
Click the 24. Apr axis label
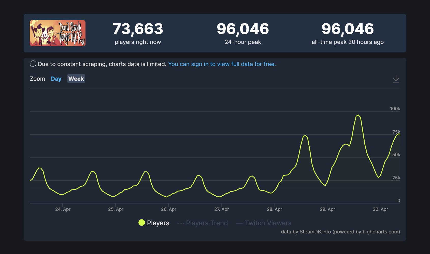click(63, 209)
